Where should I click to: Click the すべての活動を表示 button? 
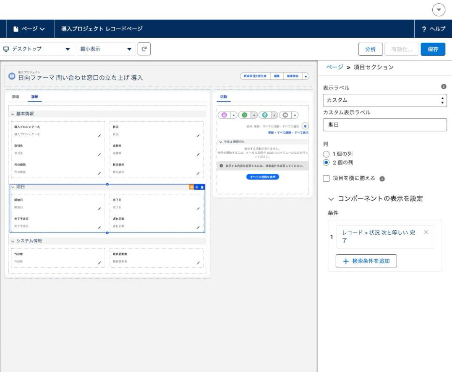click(263, 177)
